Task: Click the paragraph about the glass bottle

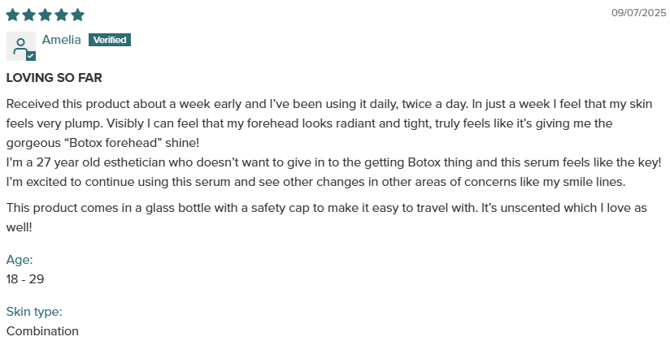Action: point(326,218)
